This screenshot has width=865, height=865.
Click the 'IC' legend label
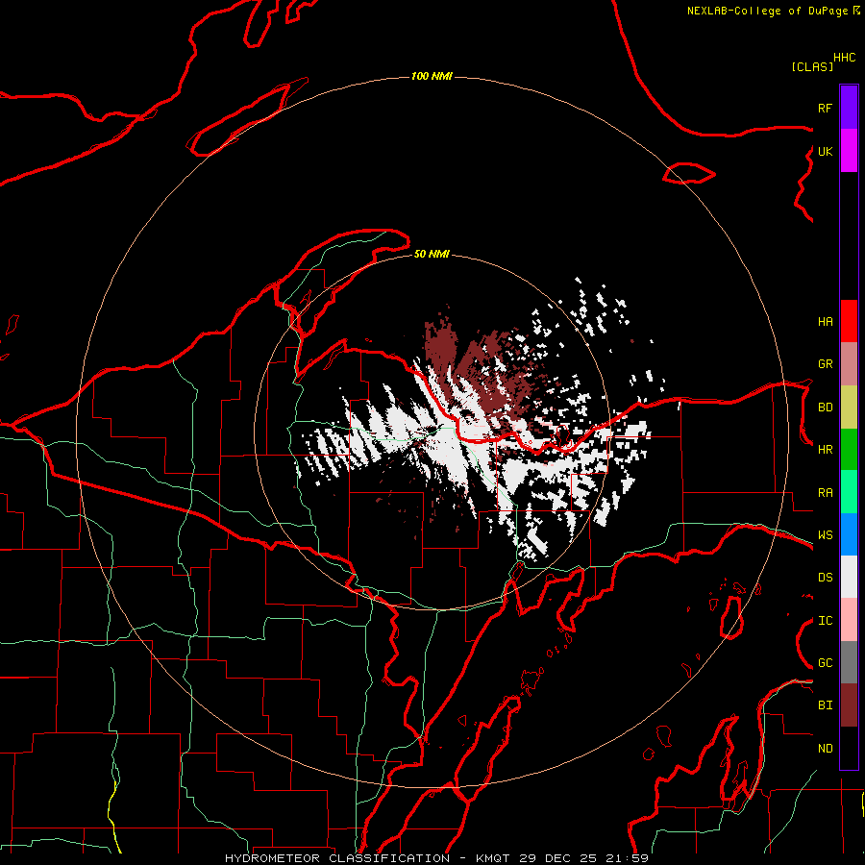825,621
